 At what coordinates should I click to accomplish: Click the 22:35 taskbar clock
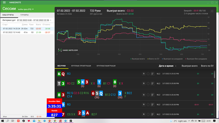click(x=209, y=121)
